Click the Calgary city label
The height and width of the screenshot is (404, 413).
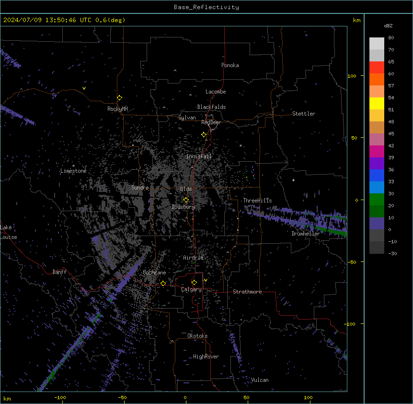point(192,289)
